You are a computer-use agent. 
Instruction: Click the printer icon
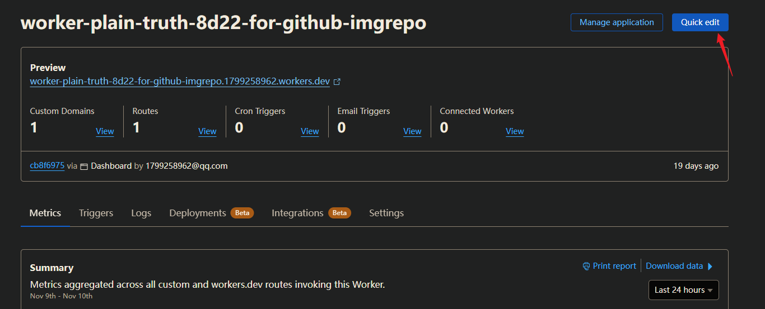586,266
